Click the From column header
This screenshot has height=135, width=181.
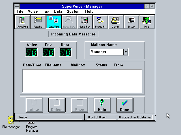pos(118,65)
